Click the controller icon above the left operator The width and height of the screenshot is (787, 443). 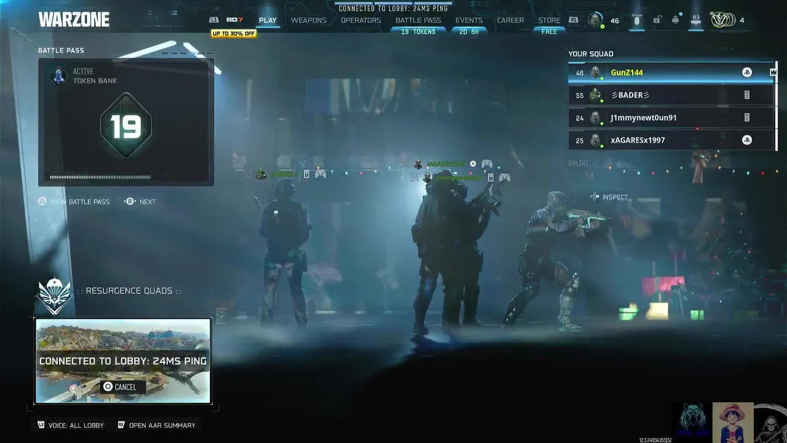point(320,174)
